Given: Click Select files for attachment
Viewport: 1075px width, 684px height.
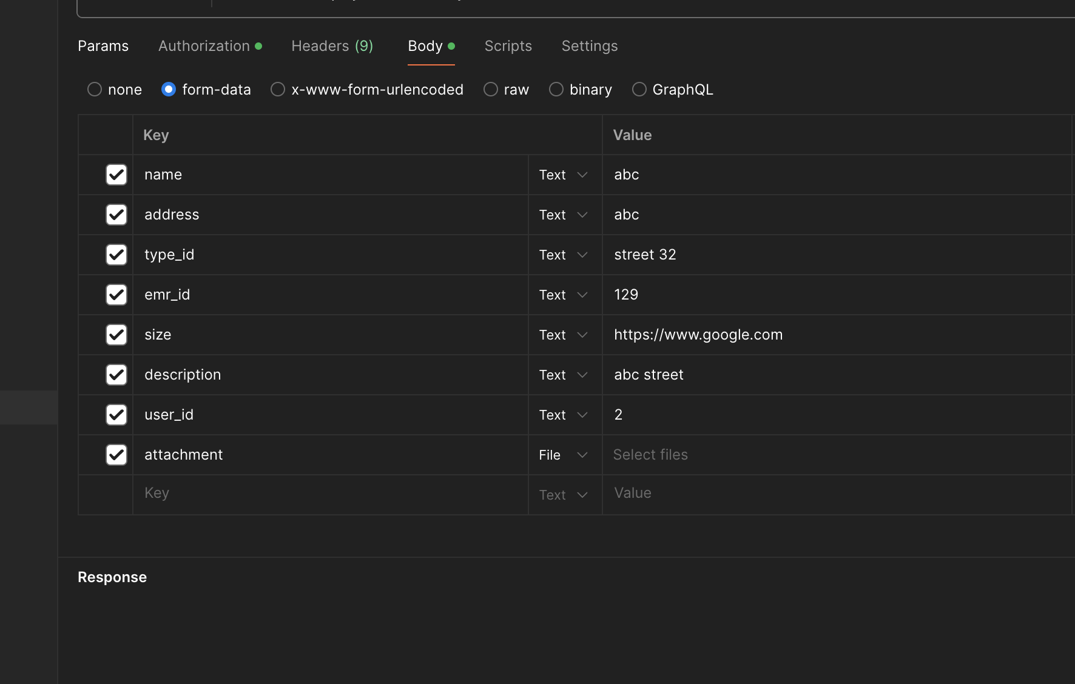Looking at the screenshot, I should 650,455.
